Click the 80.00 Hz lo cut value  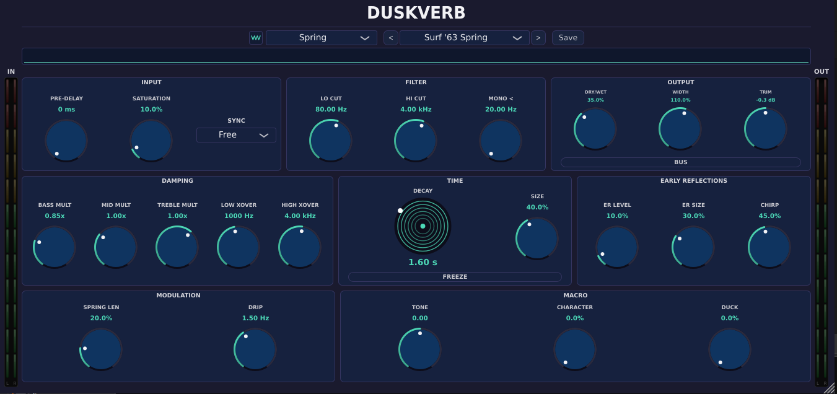click(x=331, y=110)
